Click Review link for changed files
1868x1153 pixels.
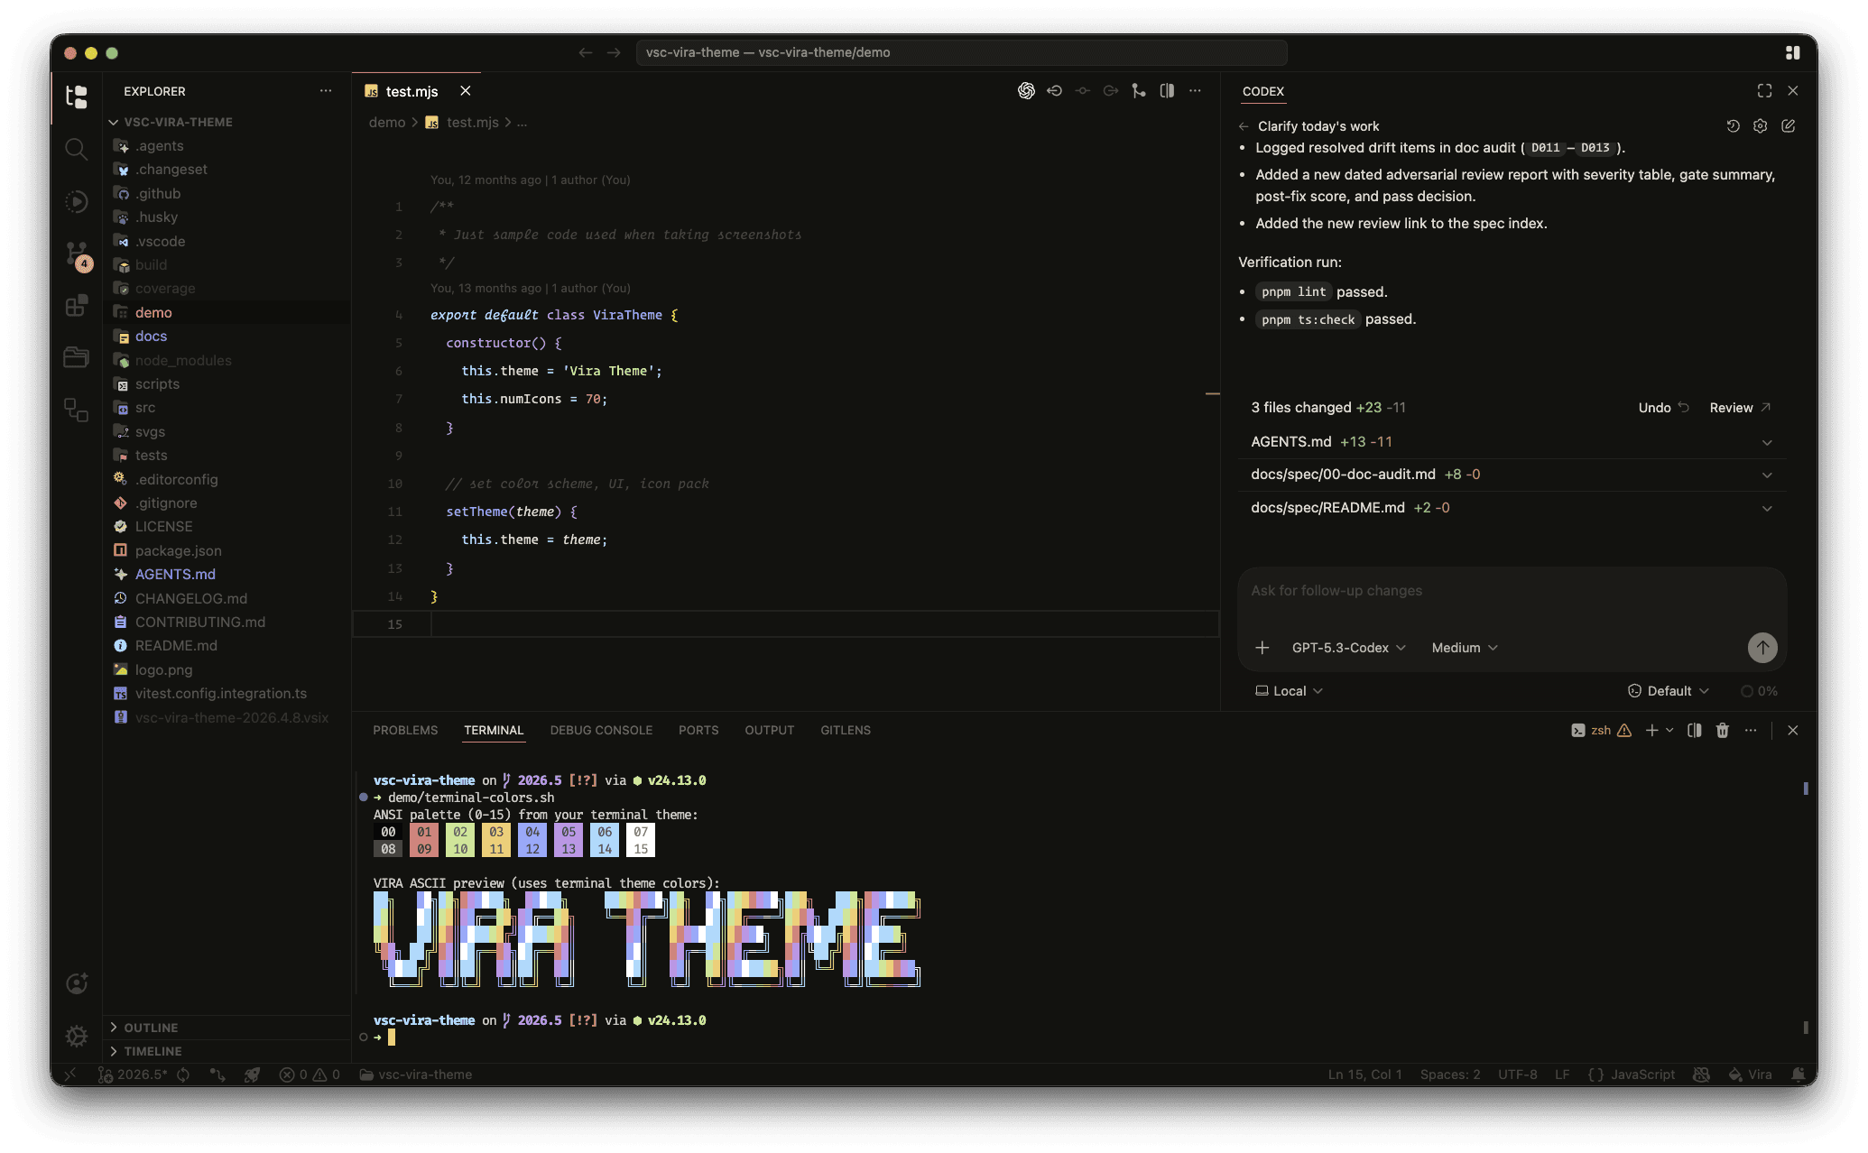pos(1739,408)
